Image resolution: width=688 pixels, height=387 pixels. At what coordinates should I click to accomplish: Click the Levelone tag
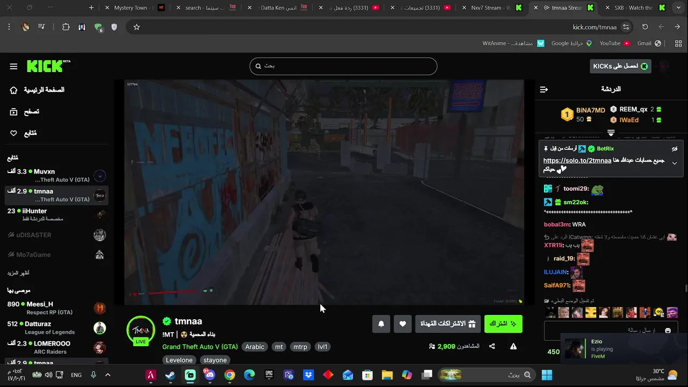(179, 360)
